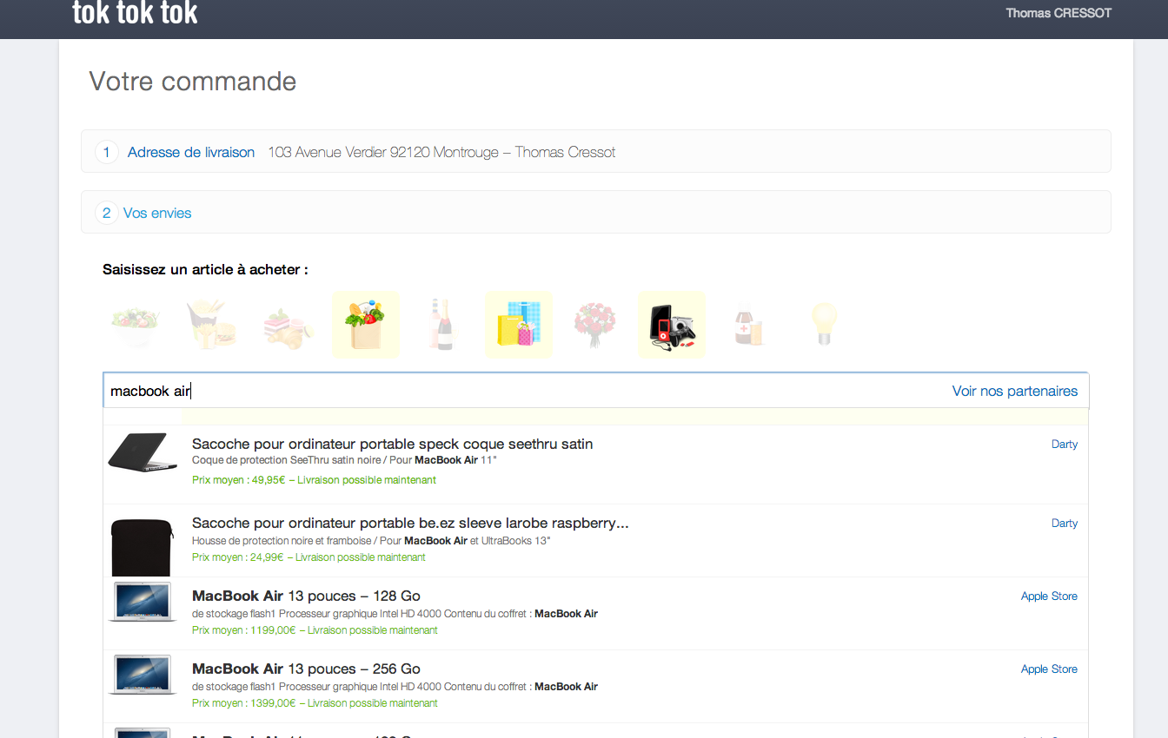
Task: Click into the macbook air search field
Action: tap(521, 391)
